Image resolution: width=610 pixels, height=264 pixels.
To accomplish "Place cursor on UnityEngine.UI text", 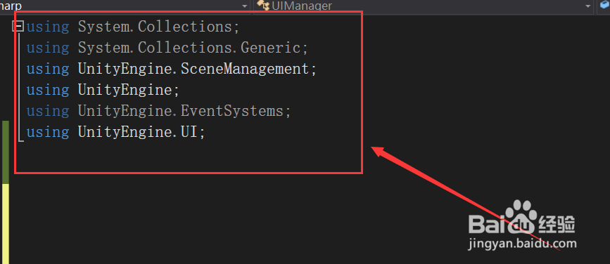I will pyautogui.click(x=138, y=133).
